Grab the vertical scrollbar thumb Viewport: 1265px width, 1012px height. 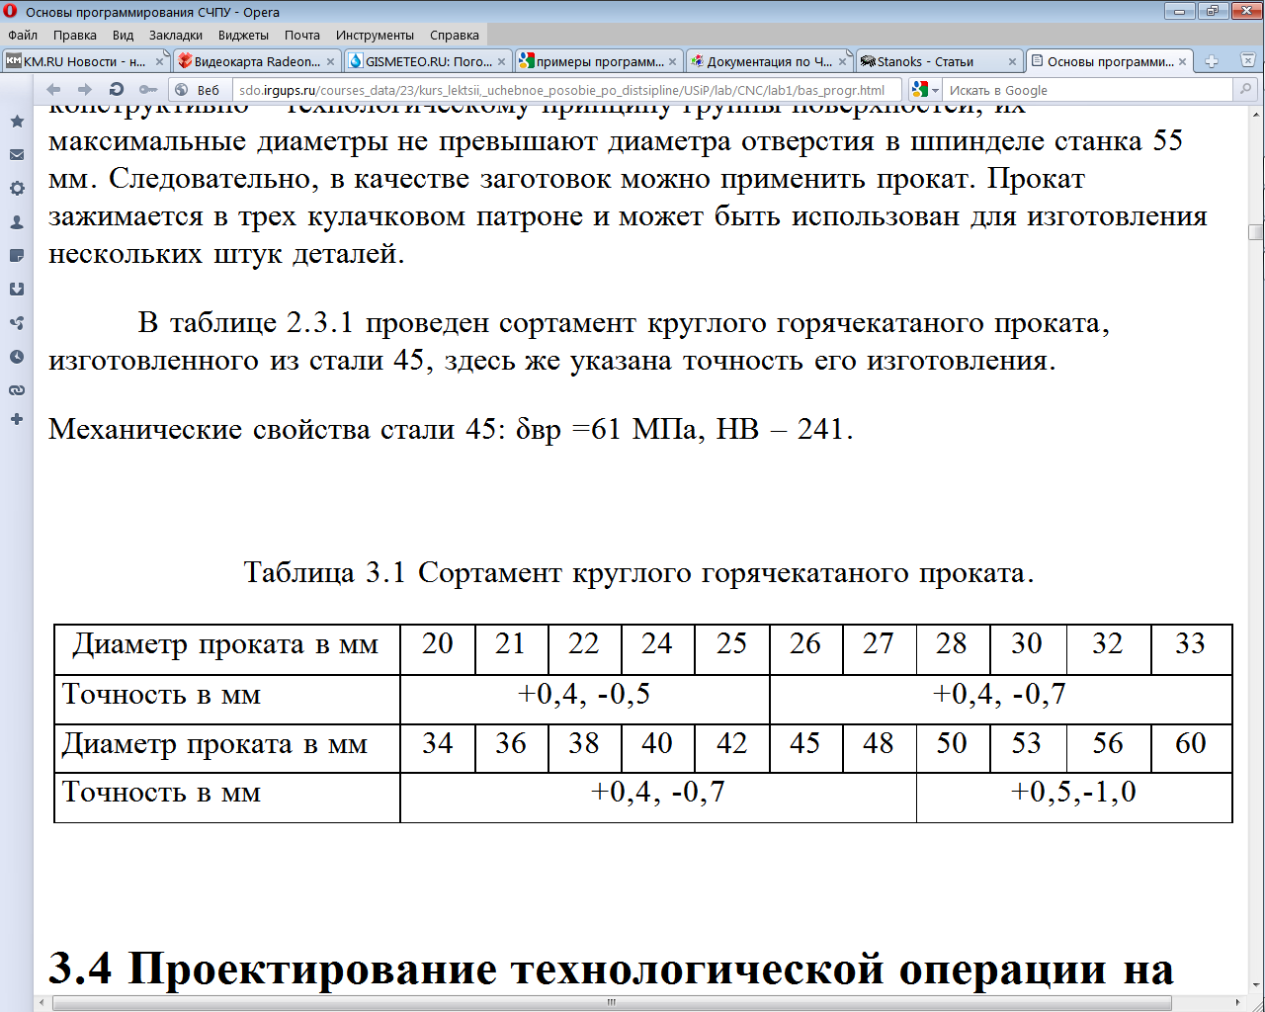click(1256, 232)
